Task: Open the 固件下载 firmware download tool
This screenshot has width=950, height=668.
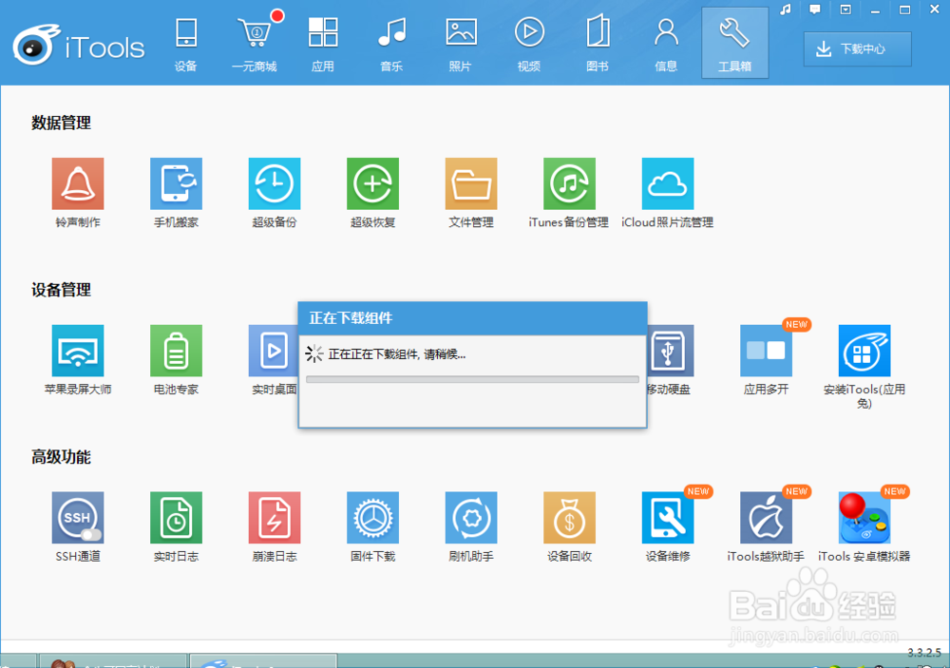Action: [372, 518]
